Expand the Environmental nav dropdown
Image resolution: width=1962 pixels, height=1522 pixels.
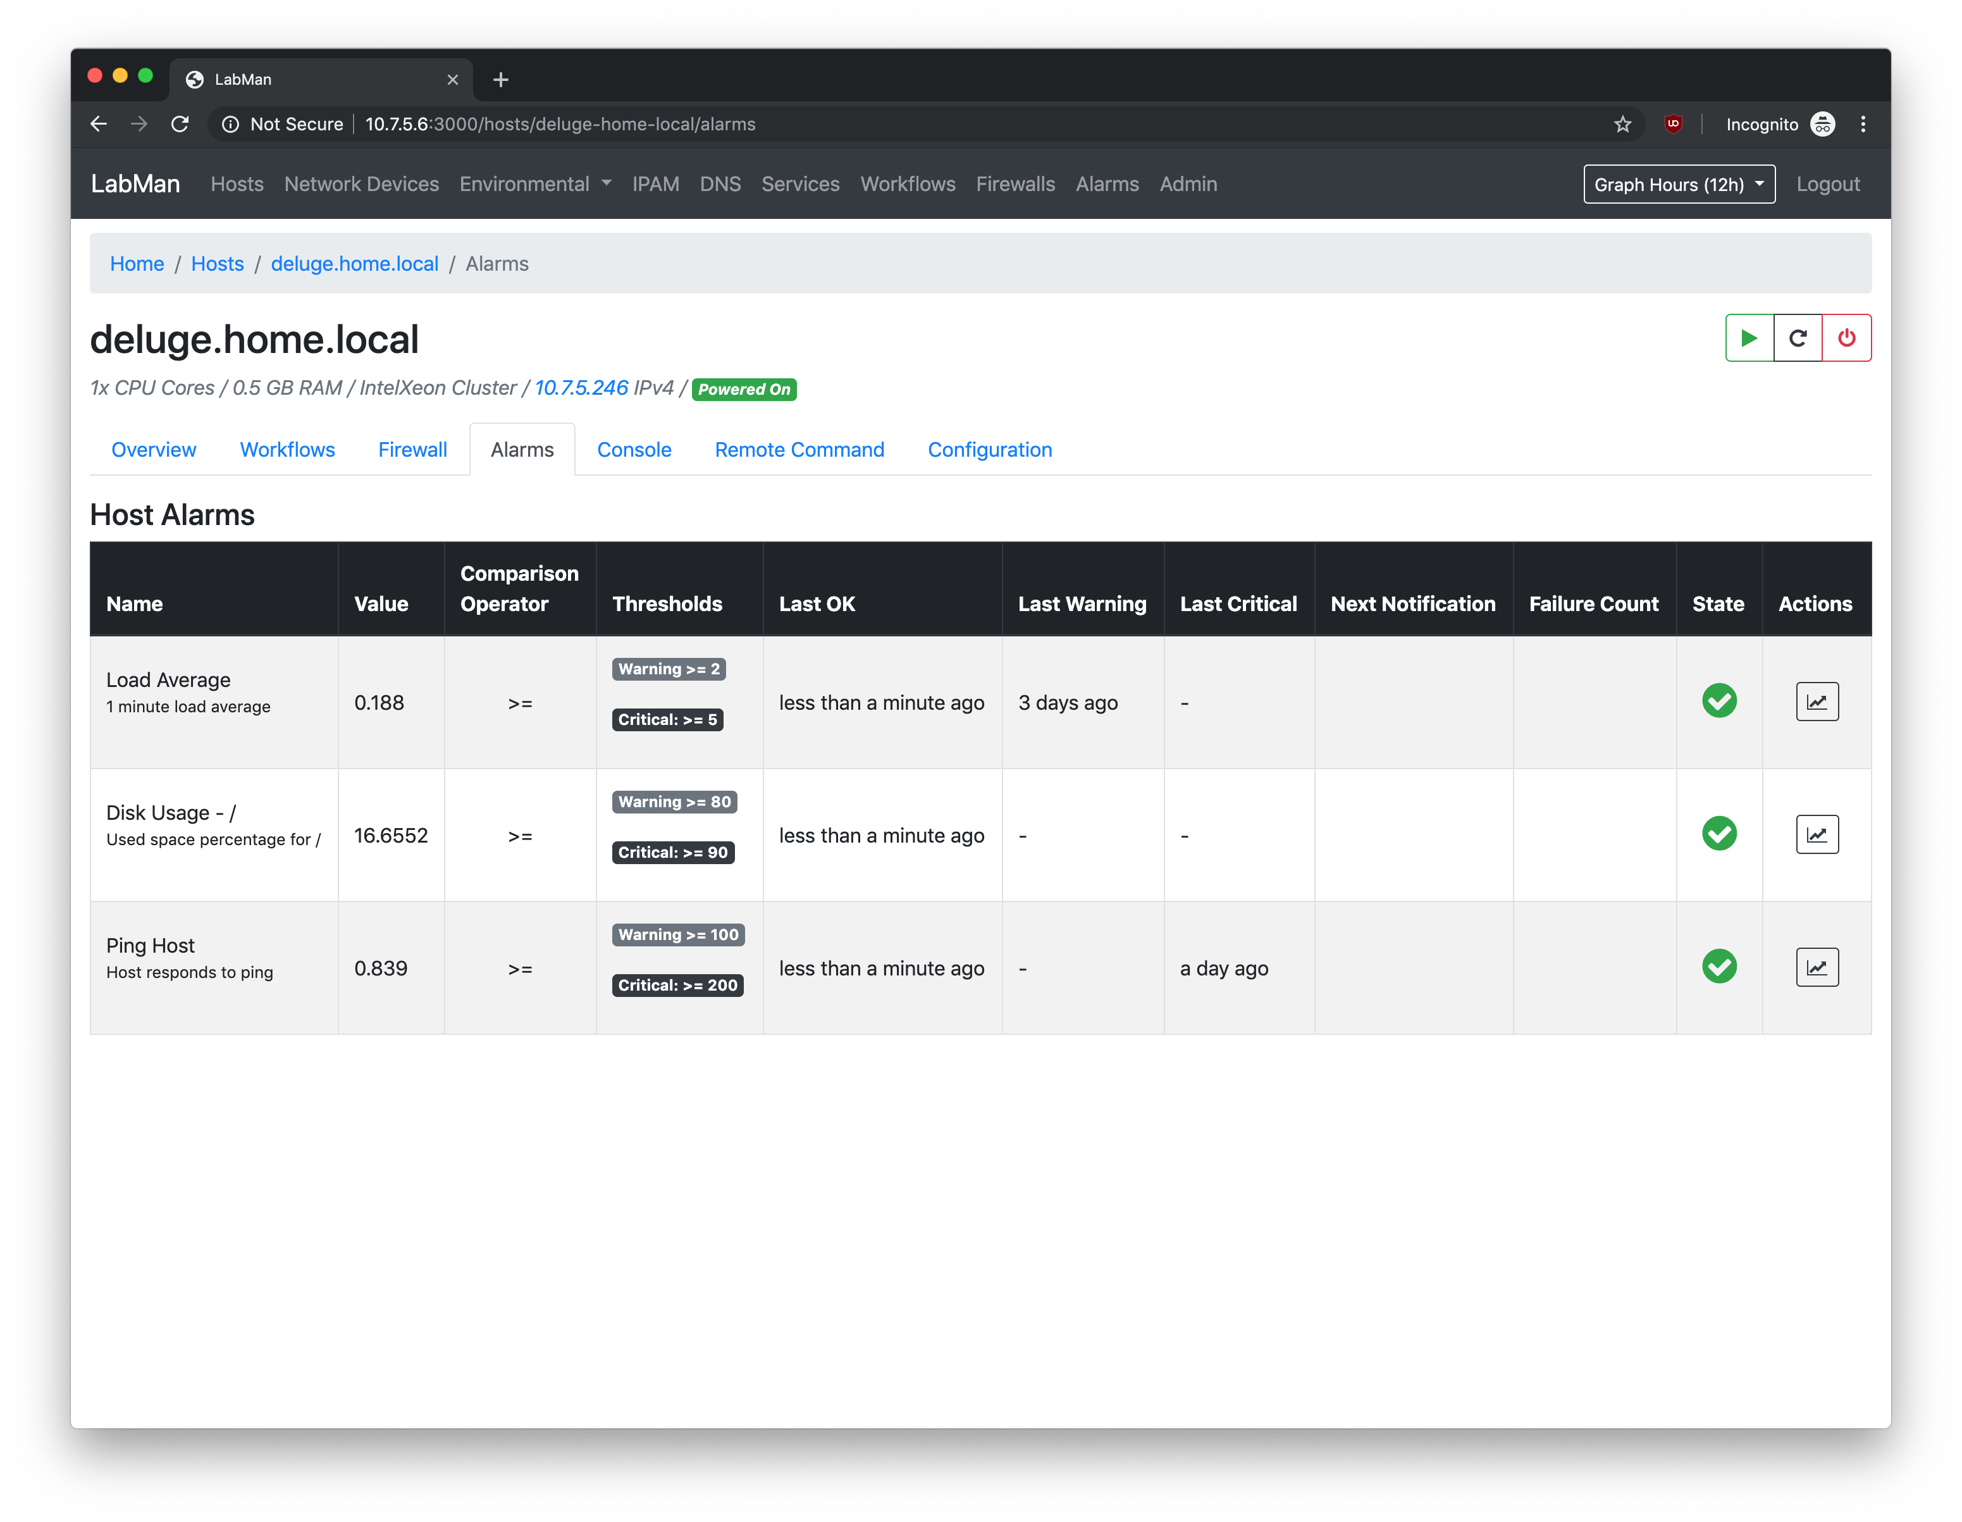coord(536,184)
